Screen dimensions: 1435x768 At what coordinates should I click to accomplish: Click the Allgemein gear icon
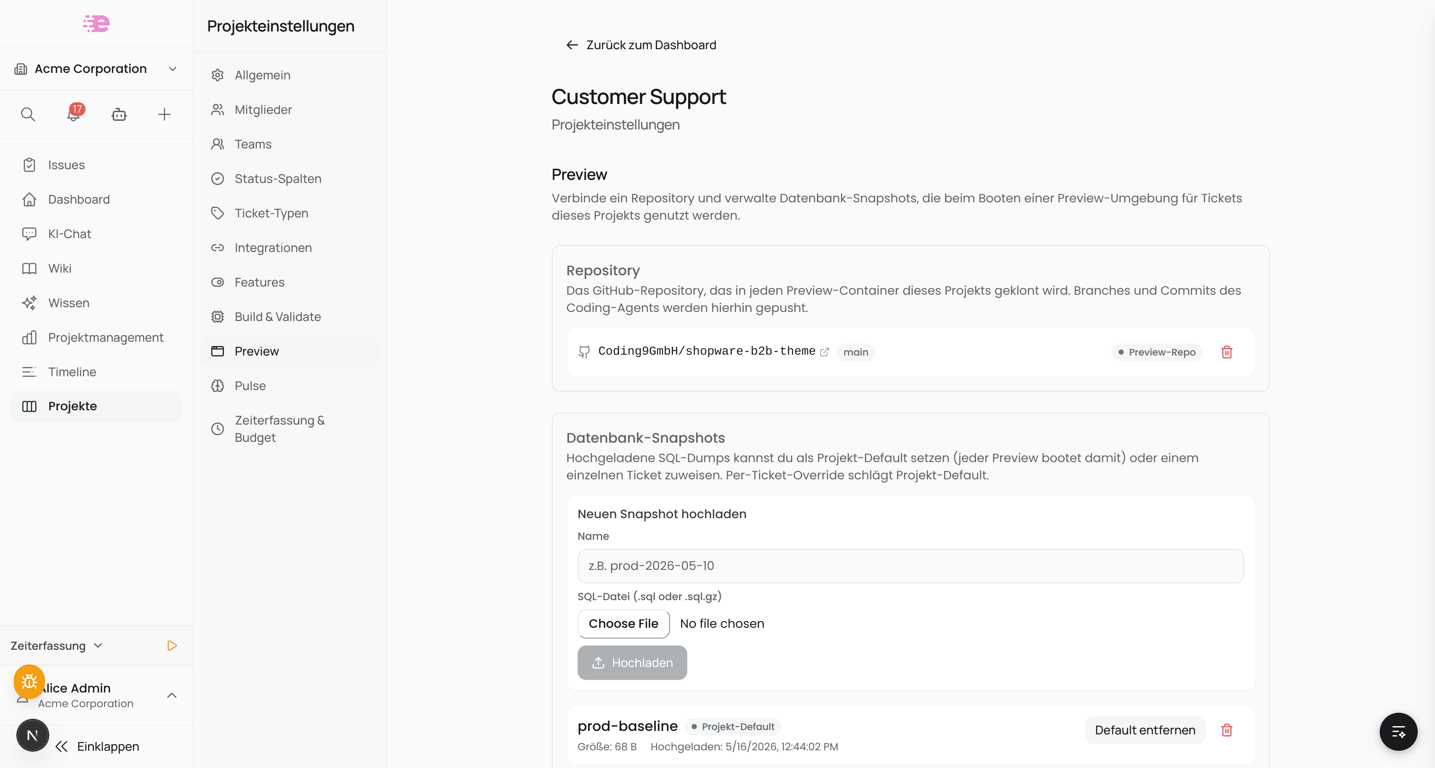(218, 75)
